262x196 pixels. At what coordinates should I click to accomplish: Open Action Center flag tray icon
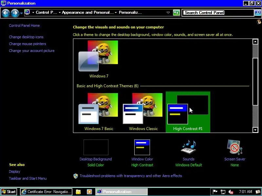pos(215,192)
